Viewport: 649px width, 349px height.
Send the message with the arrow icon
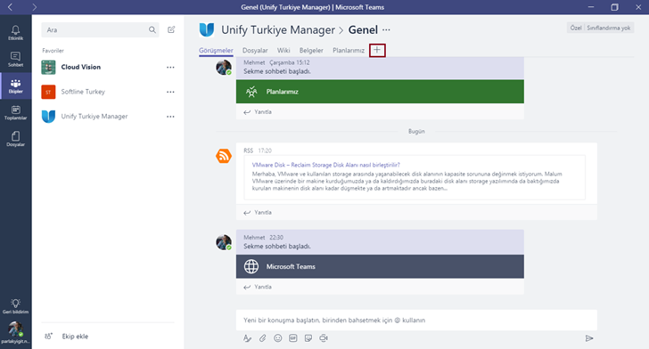[589, 338]
